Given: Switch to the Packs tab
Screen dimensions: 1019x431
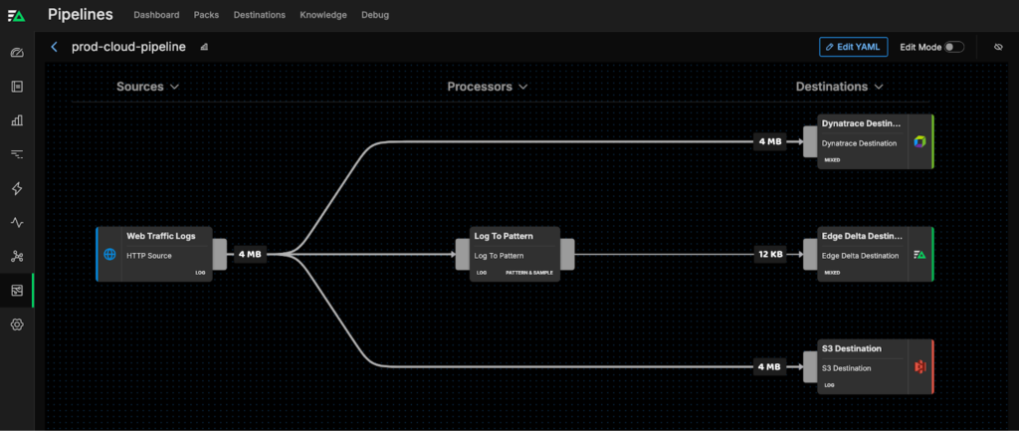Looking at the screenshot, I should (x=207, y=15).
